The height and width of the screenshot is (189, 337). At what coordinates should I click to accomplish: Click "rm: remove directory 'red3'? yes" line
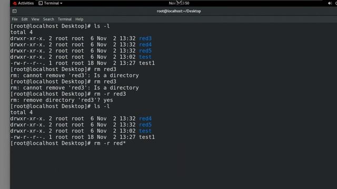pos(62,100)
